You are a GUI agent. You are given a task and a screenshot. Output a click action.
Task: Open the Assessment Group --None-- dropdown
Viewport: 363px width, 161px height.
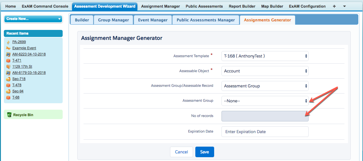pyautogui.click(x=265, y=101)
